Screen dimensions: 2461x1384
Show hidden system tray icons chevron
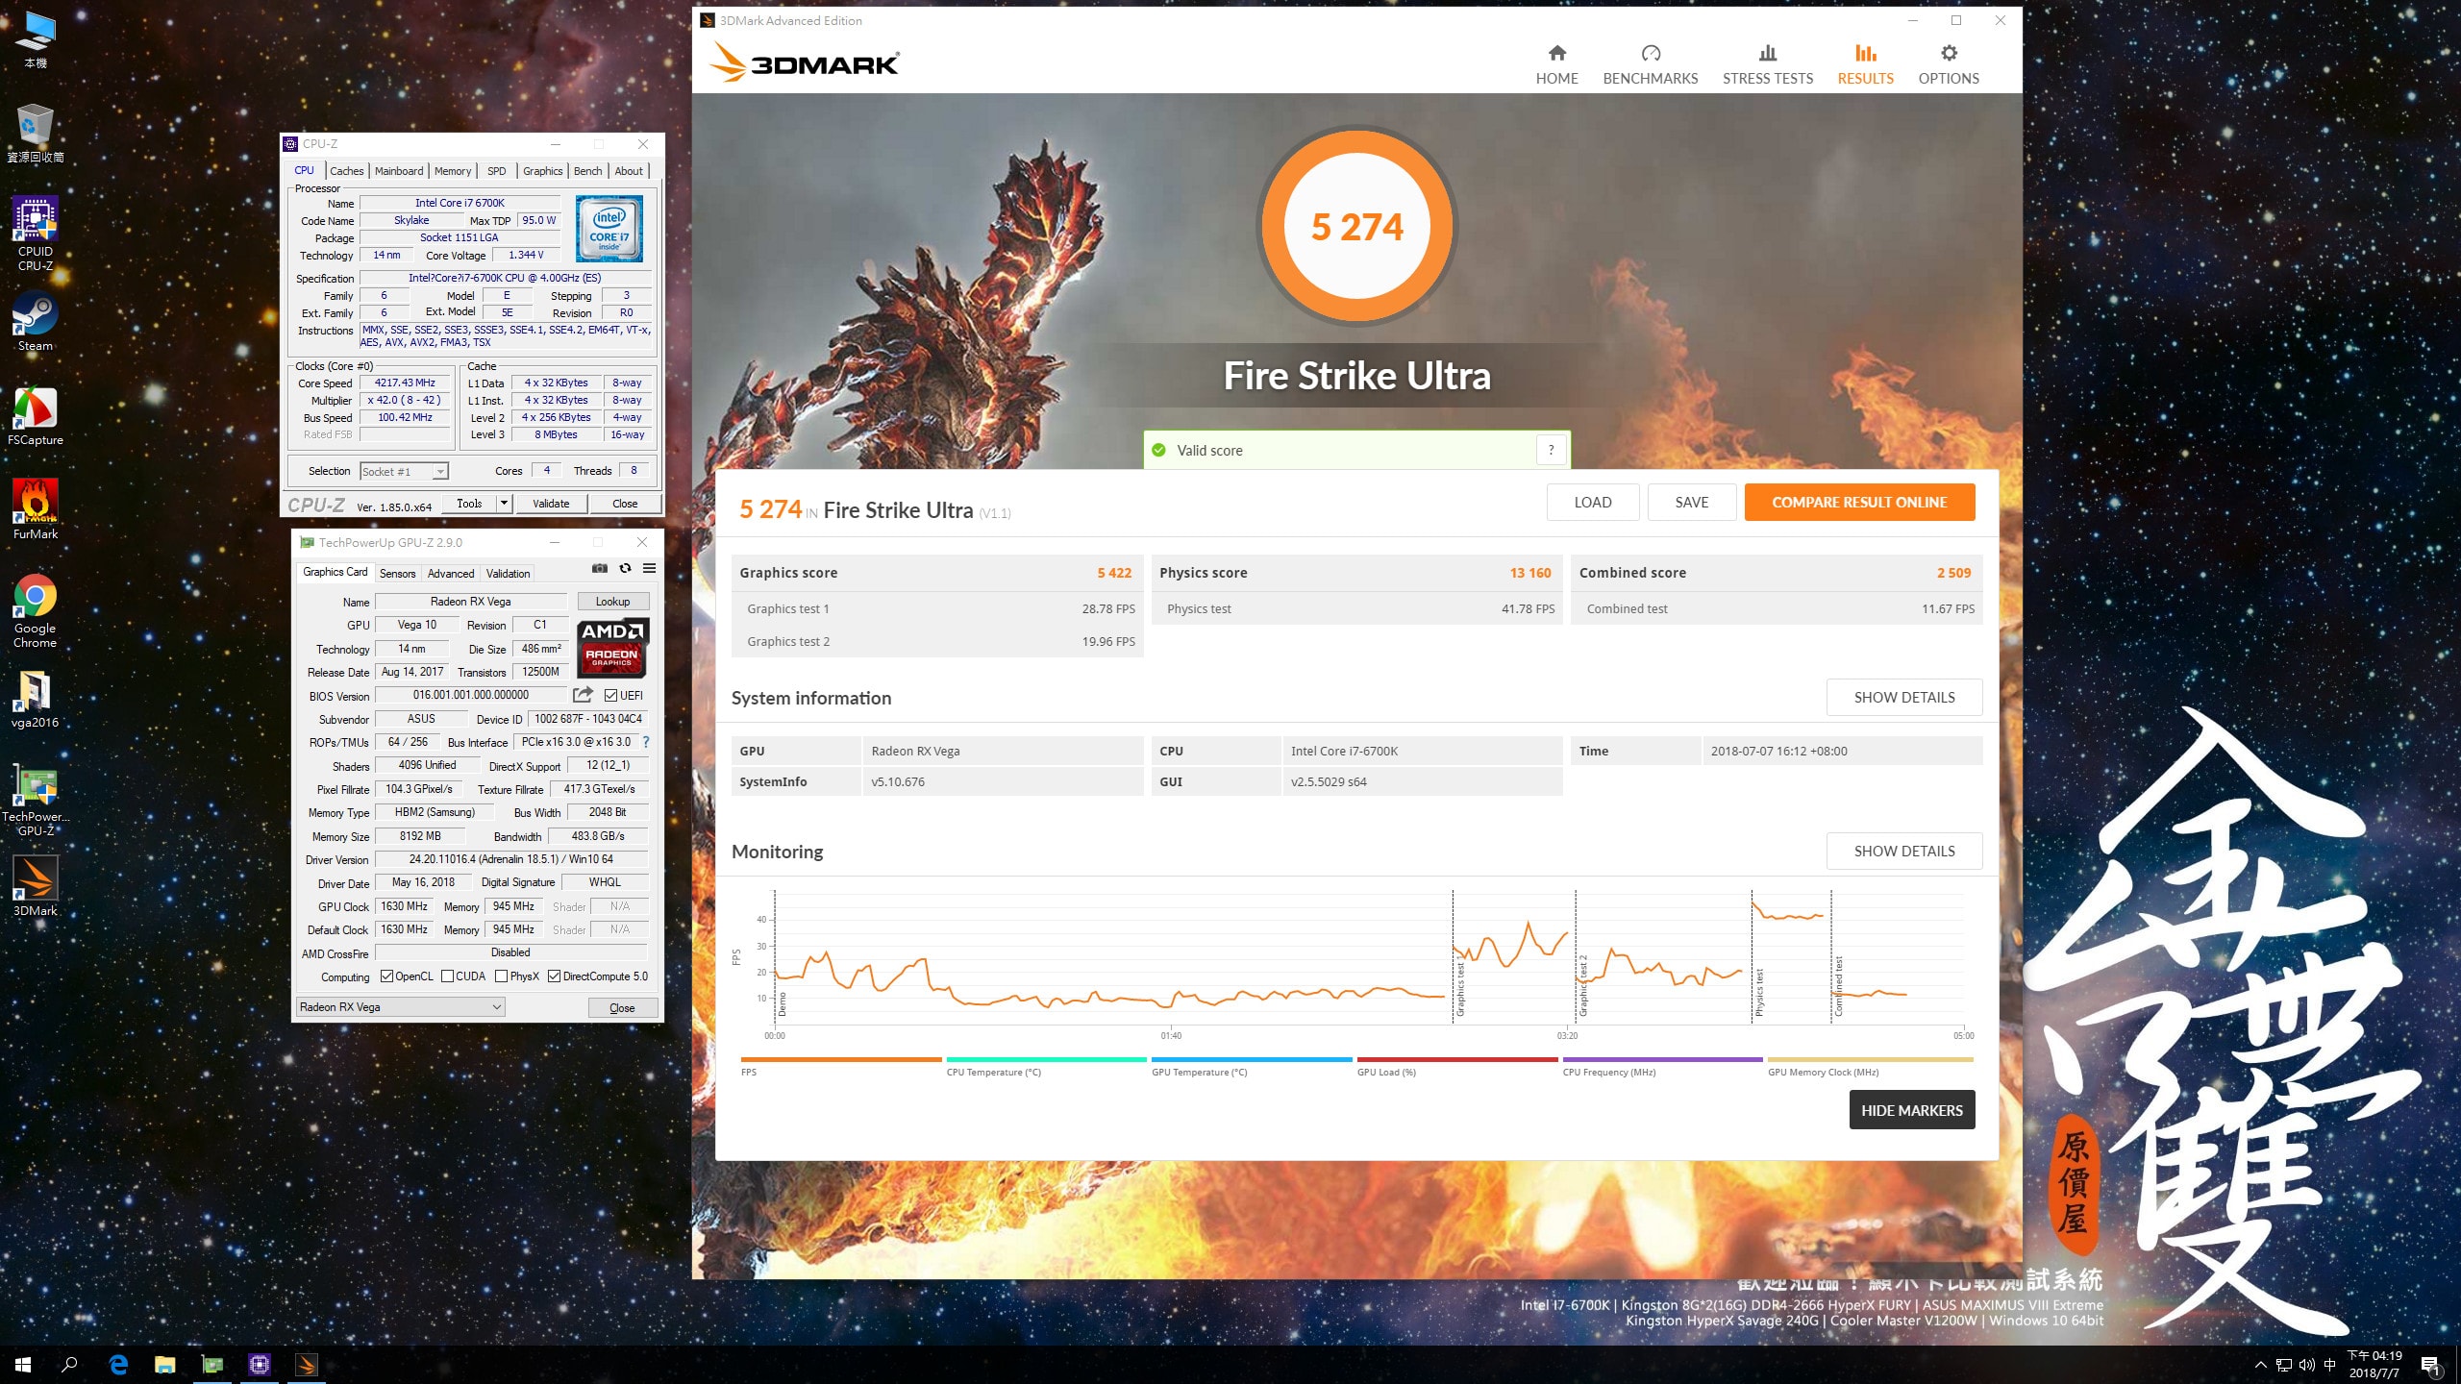click(x=2260, y=1365)
